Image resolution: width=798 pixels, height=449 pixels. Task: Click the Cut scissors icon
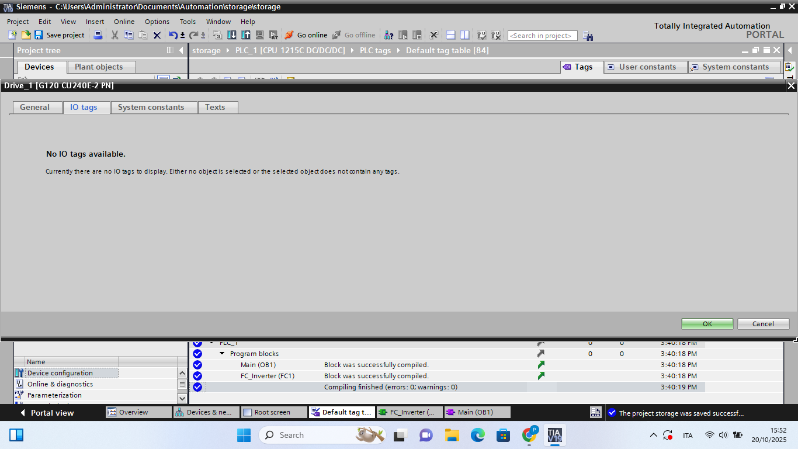(x=115, y=35)
